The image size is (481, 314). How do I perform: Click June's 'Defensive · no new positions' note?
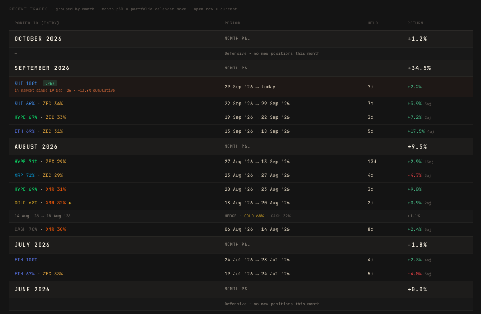(272, 304)
